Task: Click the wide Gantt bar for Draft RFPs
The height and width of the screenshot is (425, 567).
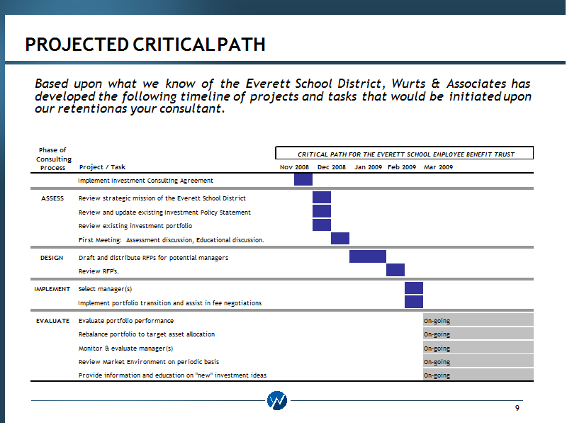Action: 368,256
